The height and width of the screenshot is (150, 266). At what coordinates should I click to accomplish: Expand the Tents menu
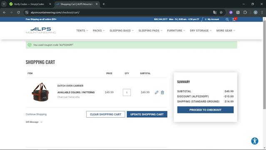(x=82, y=31)
